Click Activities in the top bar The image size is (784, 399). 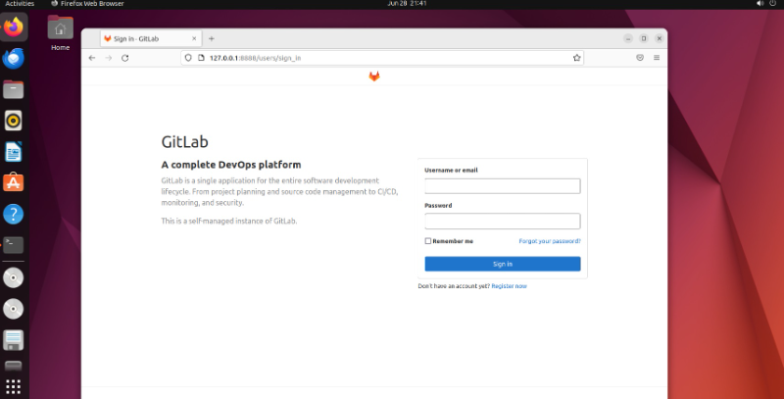pyautogui.click(x=20, y=4)
